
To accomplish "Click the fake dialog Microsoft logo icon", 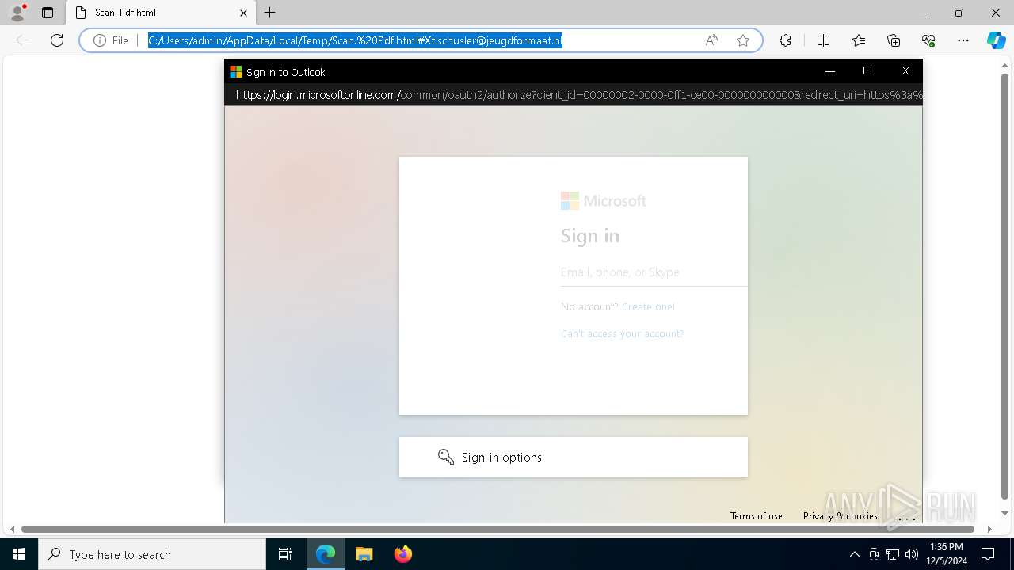I will (236, 72).
